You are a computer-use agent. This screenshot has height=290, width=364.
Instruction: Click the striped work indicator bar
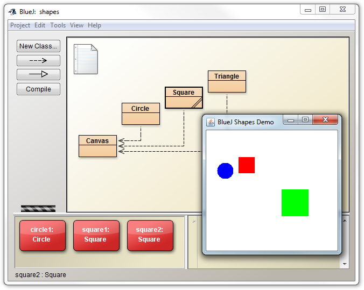pyautogui.click(x=38, y=208)
